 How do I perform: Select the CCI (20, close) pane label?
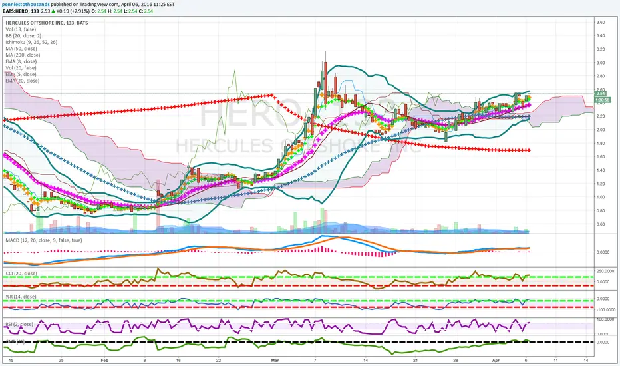pos(21,274)
